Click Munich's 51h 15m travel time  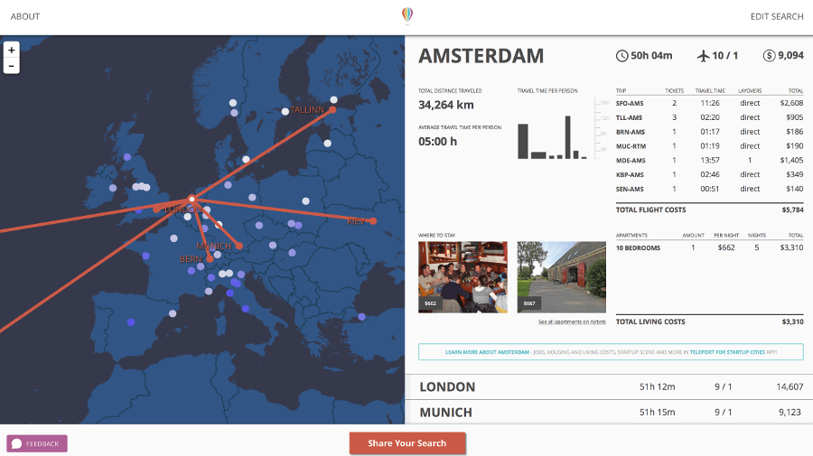pos(657,412)
